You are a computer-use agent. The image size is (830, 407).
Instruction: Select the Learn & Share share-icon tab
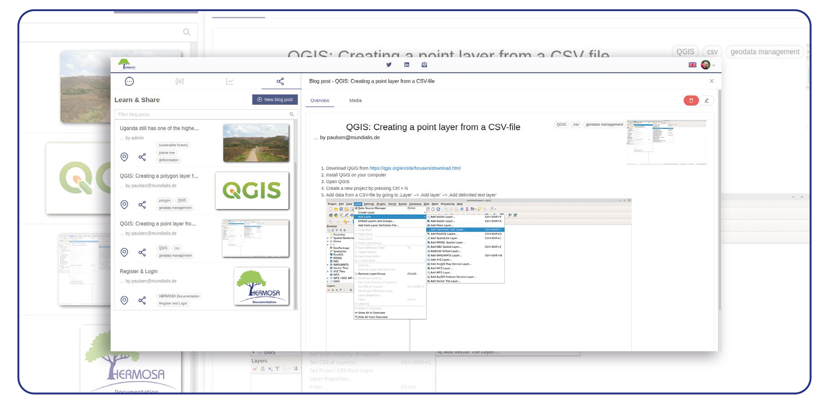pyautogui.click(x=280, y=81)
